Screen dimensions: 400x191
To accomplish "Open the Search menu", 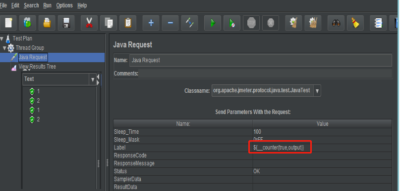I will tap(31, 5).
